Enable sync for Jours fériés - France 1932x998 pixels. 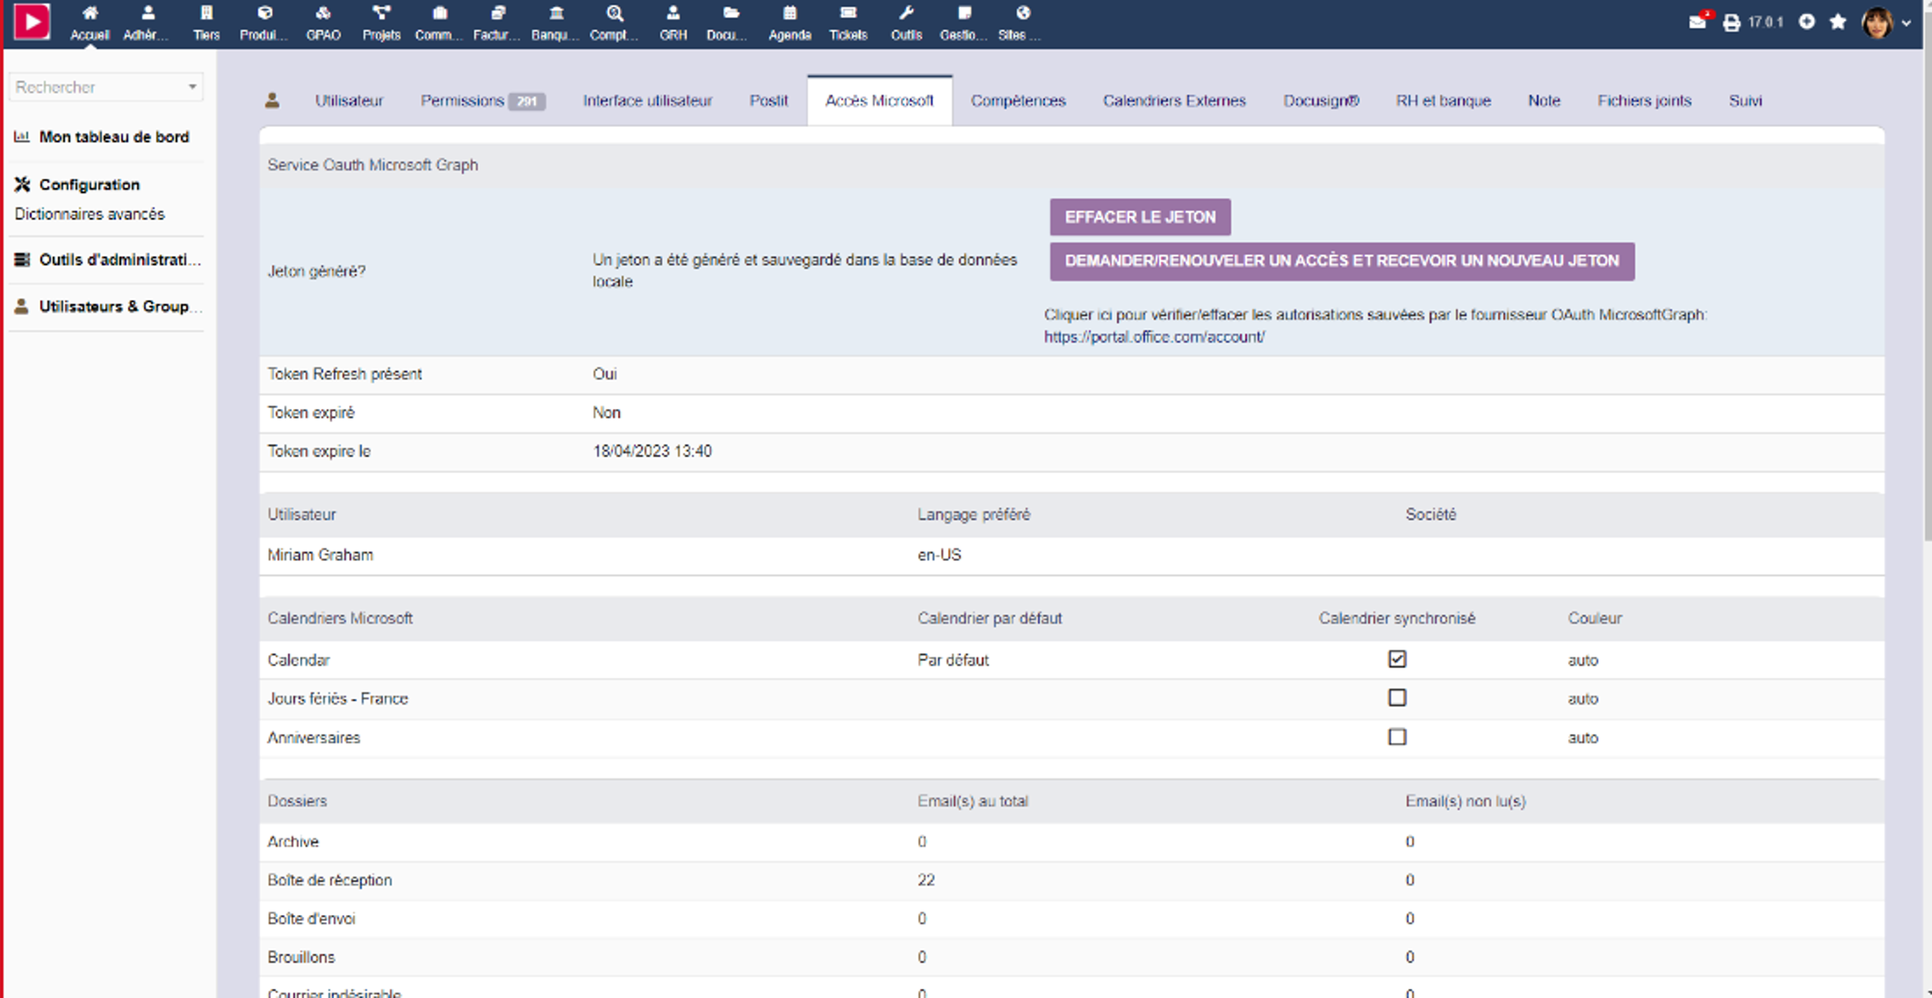(x=1397, y=698)
